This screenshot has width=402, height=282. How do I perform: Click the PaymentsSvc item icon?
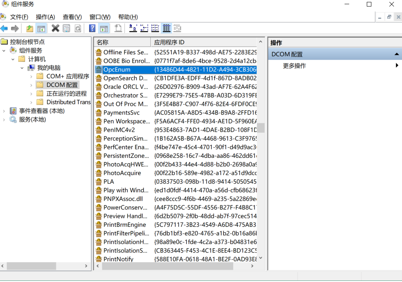click(98, 113)
